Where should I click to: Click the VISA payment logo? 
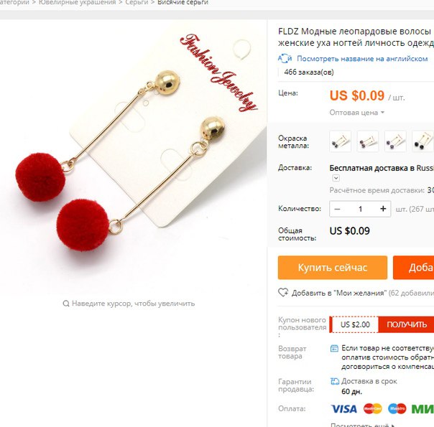[343, 409]
